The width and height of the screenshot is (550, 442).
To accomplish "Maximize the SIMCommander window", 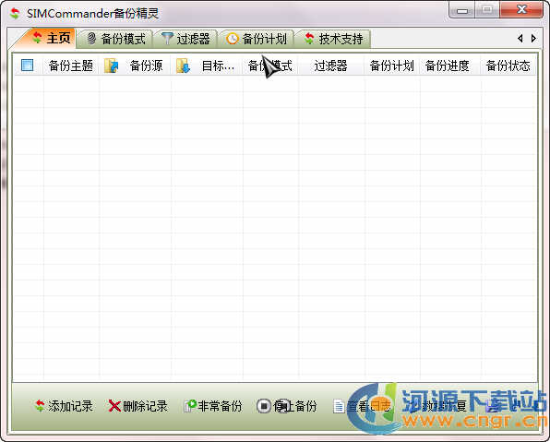I will pyautogui.click(x=487, y=10).
